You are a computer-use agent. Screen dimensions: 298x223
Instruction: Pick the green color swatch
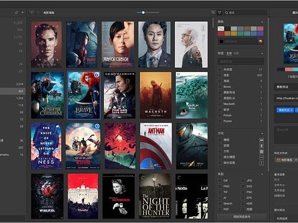(x=241, y=34)
